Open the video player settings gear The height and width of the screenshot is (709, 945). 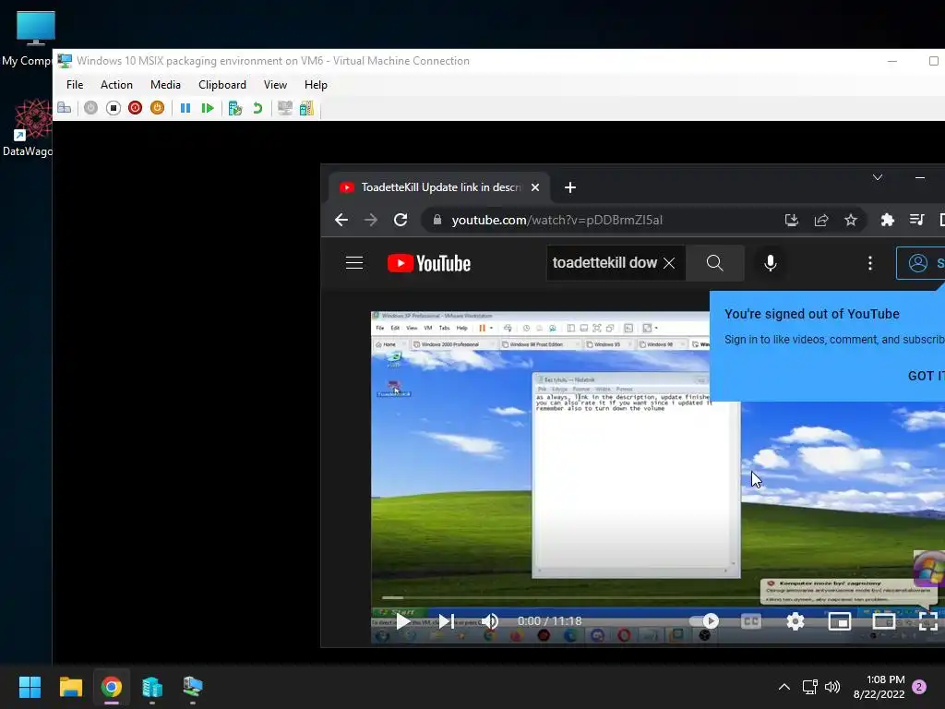click(795, 621)
